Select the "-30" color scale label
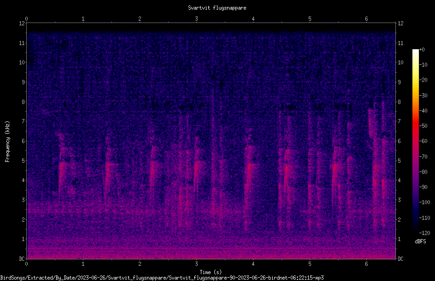Screen dimensions: 435x281 [423, 96]
